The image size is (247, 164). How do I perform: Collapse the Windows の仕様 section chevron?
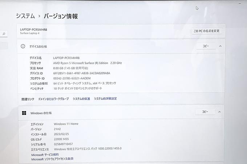219,112
